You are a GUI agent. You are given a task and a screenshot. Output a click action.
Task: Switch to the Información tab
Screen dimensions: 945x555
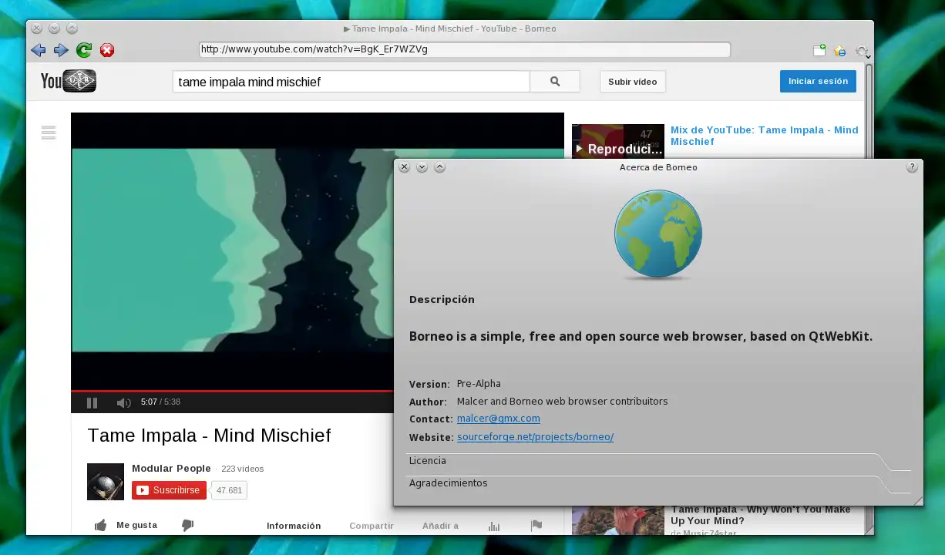pyautogui.click(x=294, y=526)
